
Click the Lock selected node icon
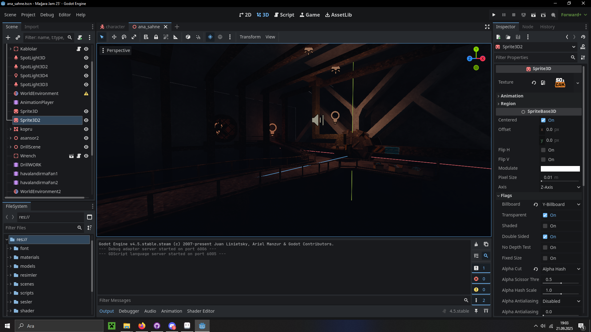(156, 37)
